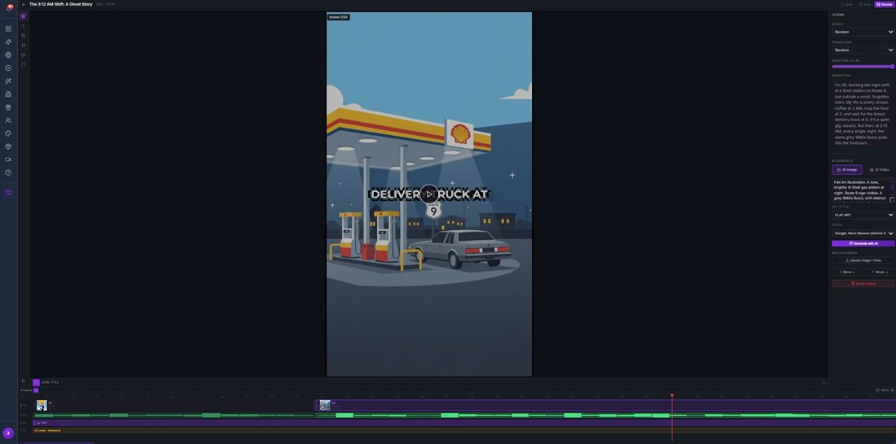Viewport: 896px width, 444px height.
Task: Click the back arrow beside project title
Action: click(24, 4)
